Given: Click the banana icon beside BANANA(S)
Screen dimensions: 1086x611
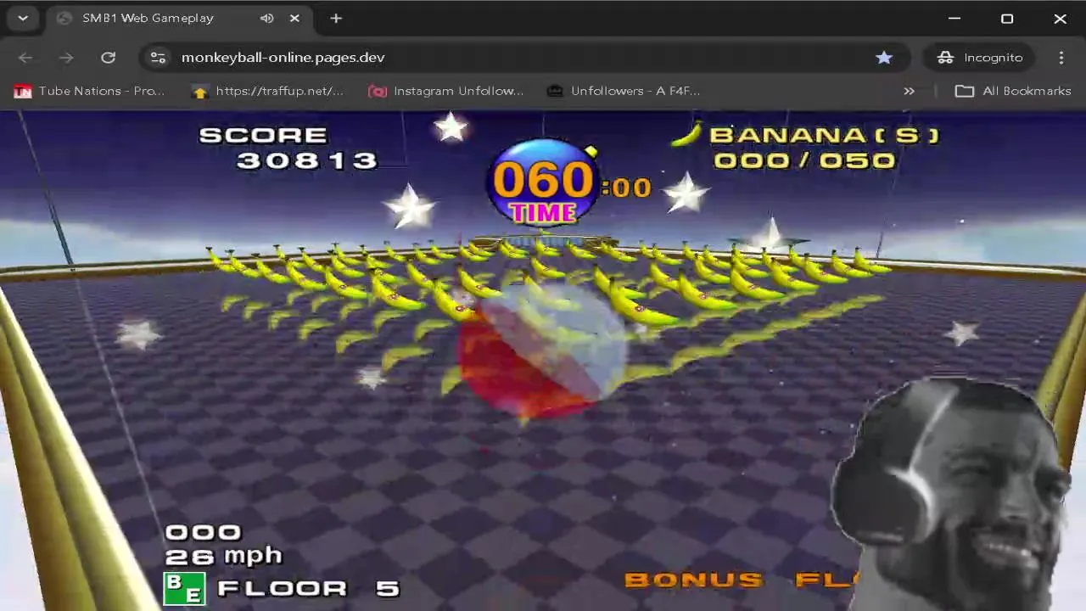Looking at the screenshot, I should pyautogui.click(x=687, y=134).
